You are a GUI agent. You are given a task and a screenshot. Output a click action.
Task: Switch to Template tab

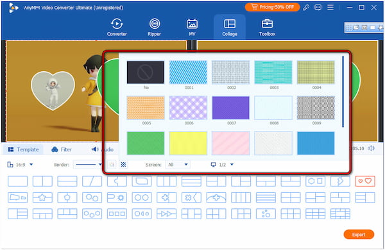pyautogui.click(x=23, y=149)
